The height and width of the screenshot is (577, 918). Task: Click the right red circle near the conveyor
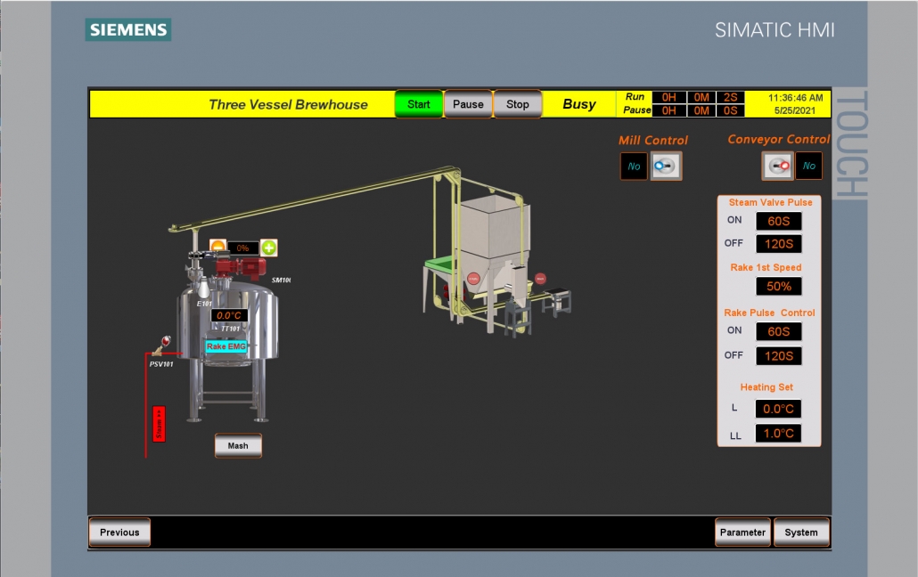point(540,279)
